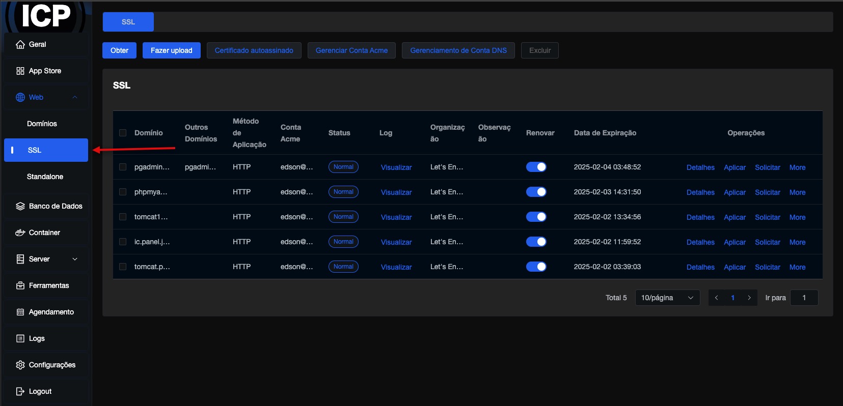Click the Logout exit icon
Viewport: 843px width, 406px height.
coord(20,391)
